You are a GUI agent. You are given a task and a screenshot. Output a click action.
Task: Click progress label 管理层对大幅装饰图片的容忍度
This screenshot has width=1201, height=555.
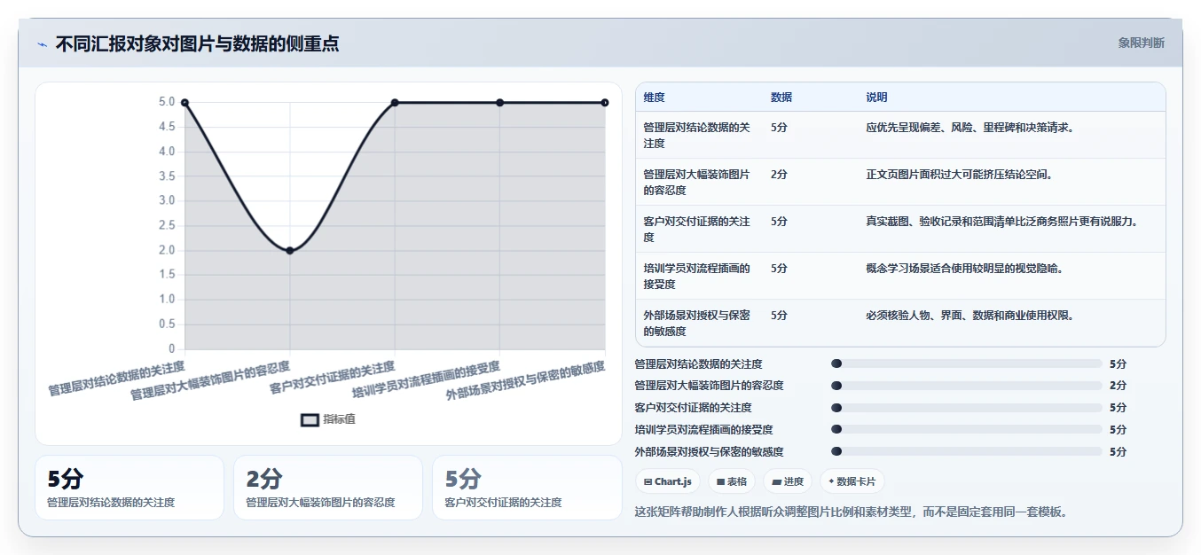click(x=710, y=386)
